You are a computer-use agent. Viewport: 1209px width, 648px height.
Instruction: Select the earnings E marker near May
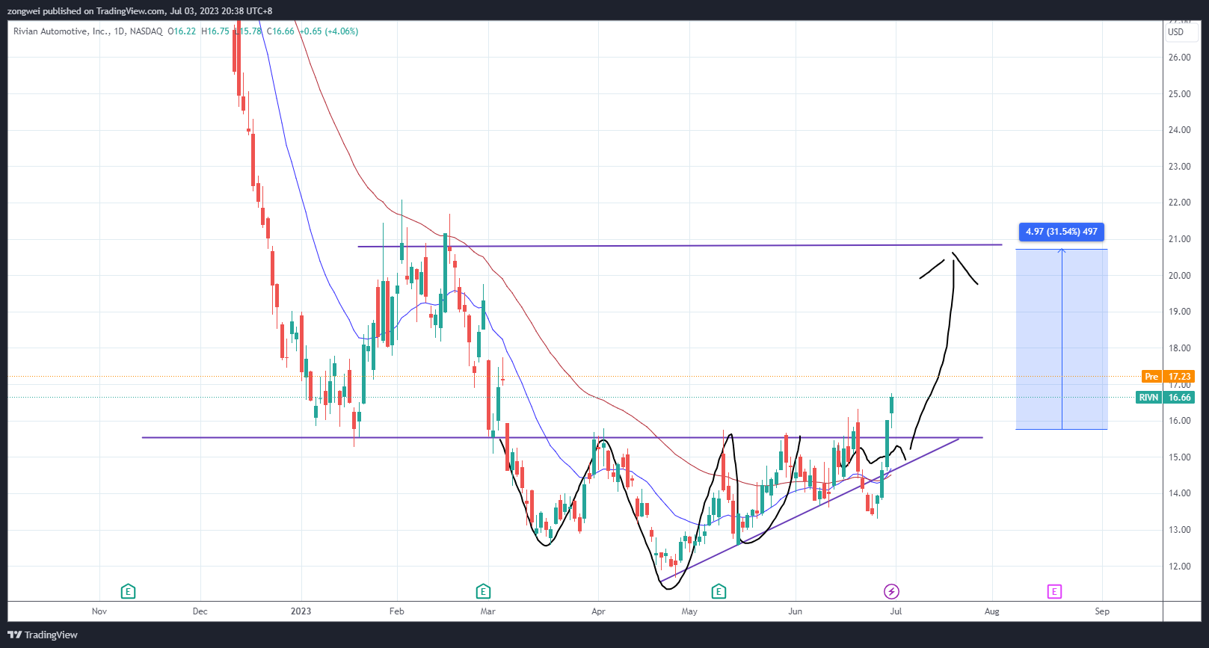coord(719,591)
